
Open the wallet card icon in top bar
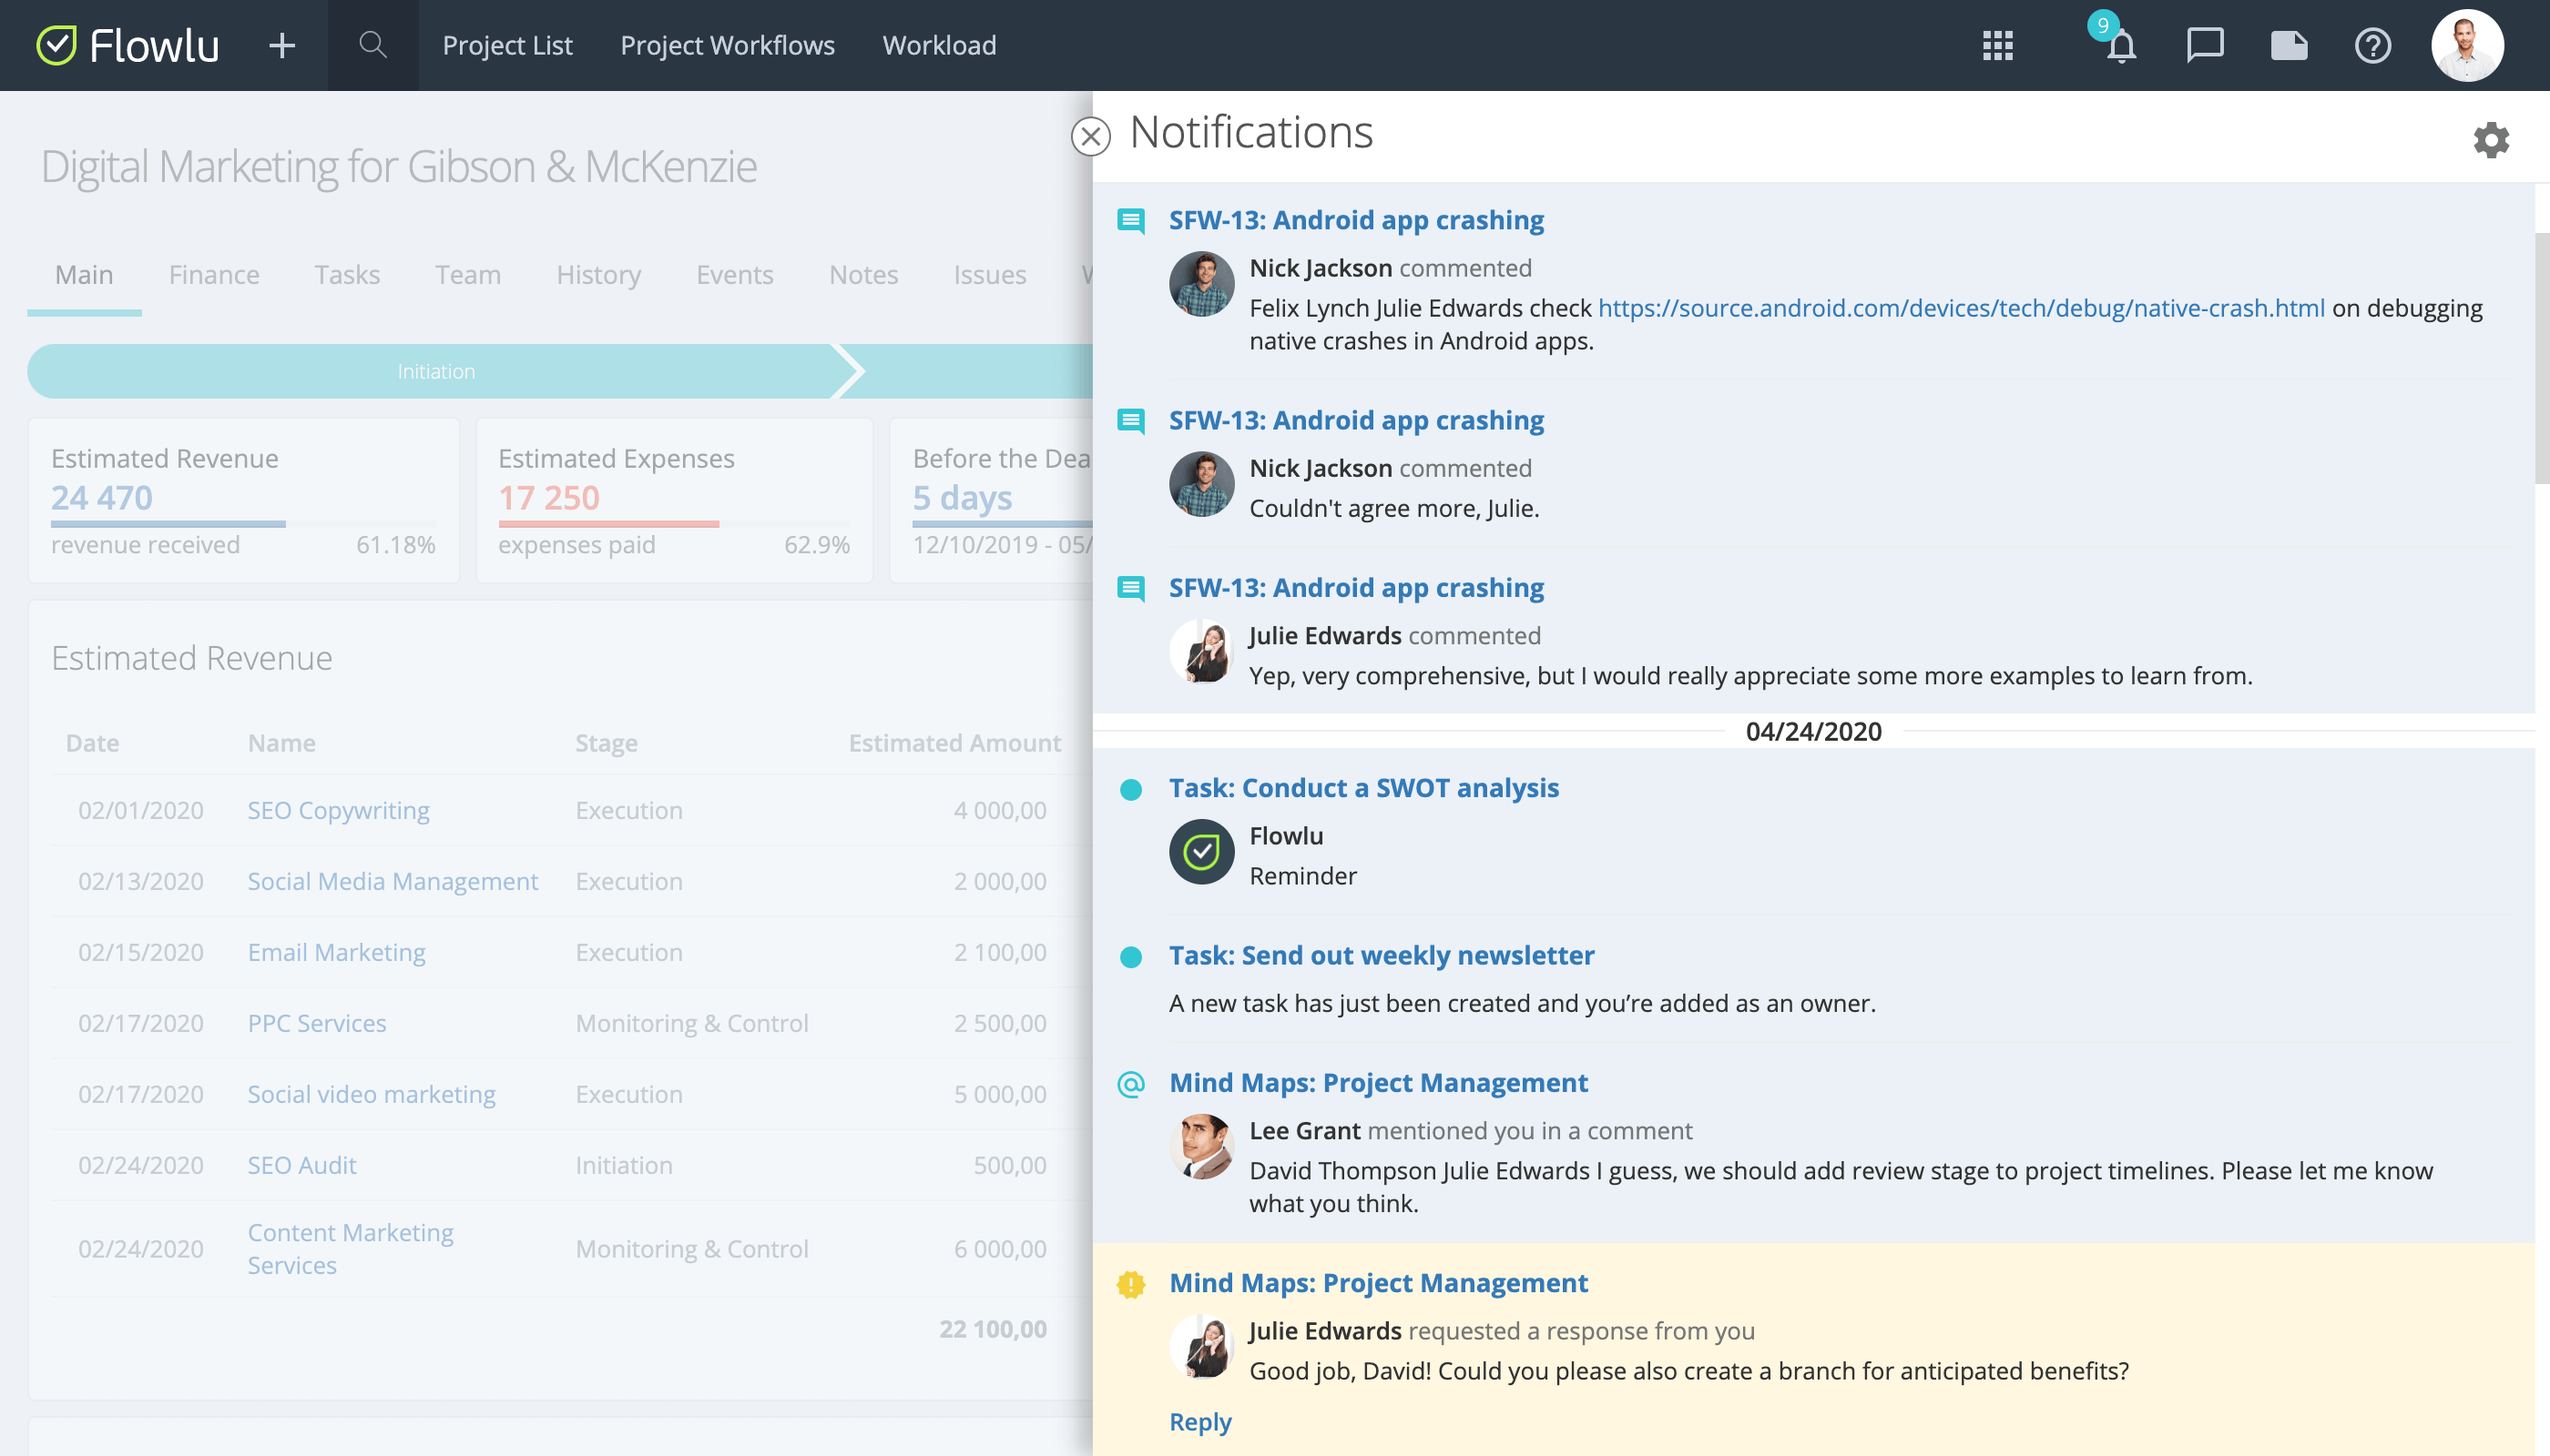pos(2289,46)
